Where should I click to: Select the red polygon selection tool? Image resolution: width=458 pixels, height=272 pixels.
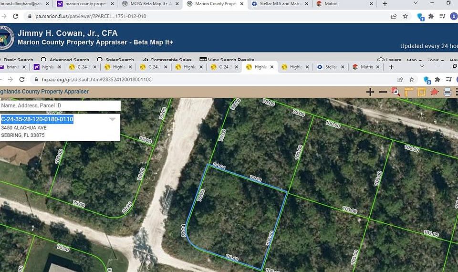[435, 92]
